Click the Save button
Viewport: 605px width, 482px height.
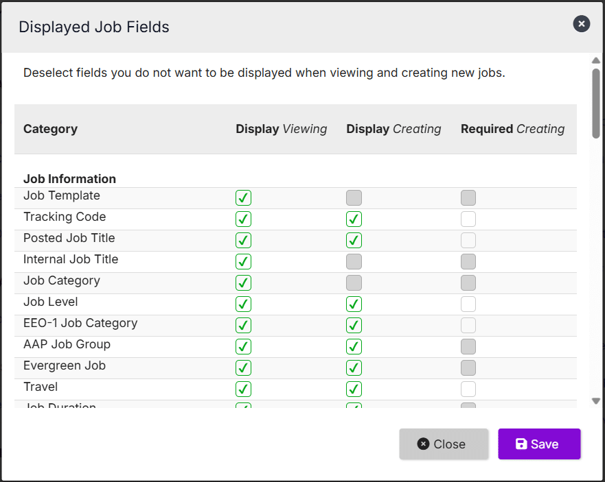pos(539,444)
